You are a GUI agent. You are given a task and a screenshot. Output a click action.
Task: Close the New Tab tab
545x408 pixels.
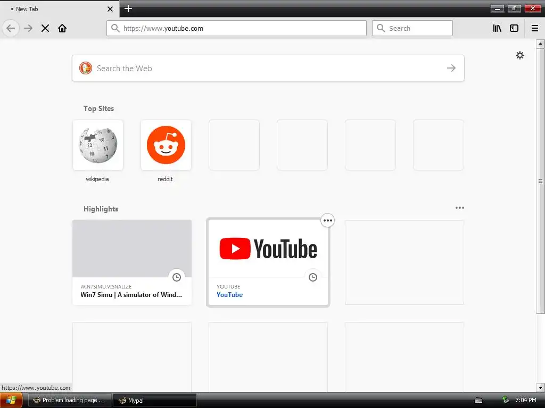point(110,9)
